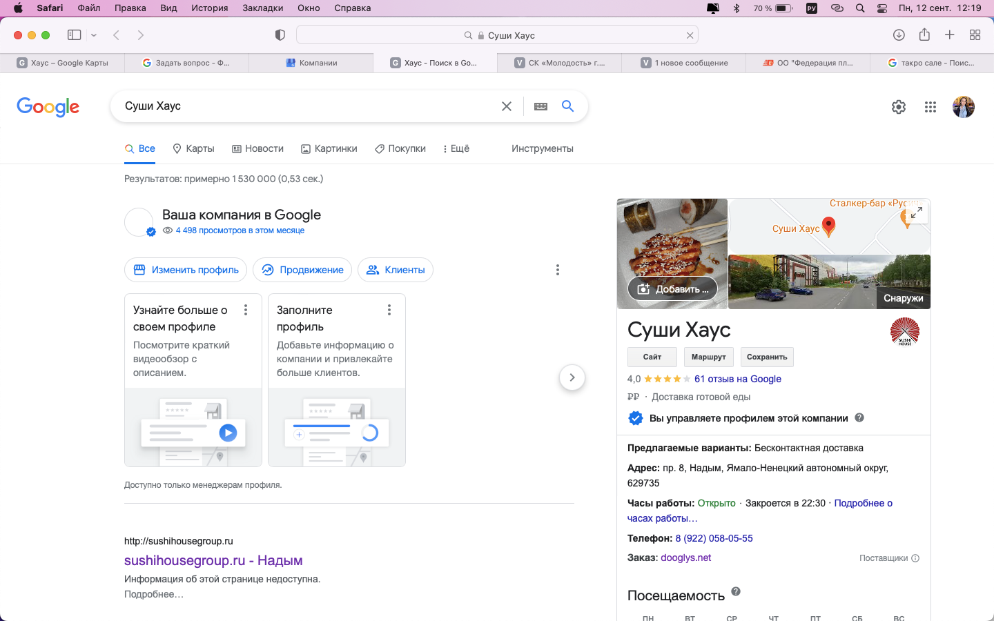Click the Суши Хаус map pin
Screen dimensions: 994x621
[829, 226]
